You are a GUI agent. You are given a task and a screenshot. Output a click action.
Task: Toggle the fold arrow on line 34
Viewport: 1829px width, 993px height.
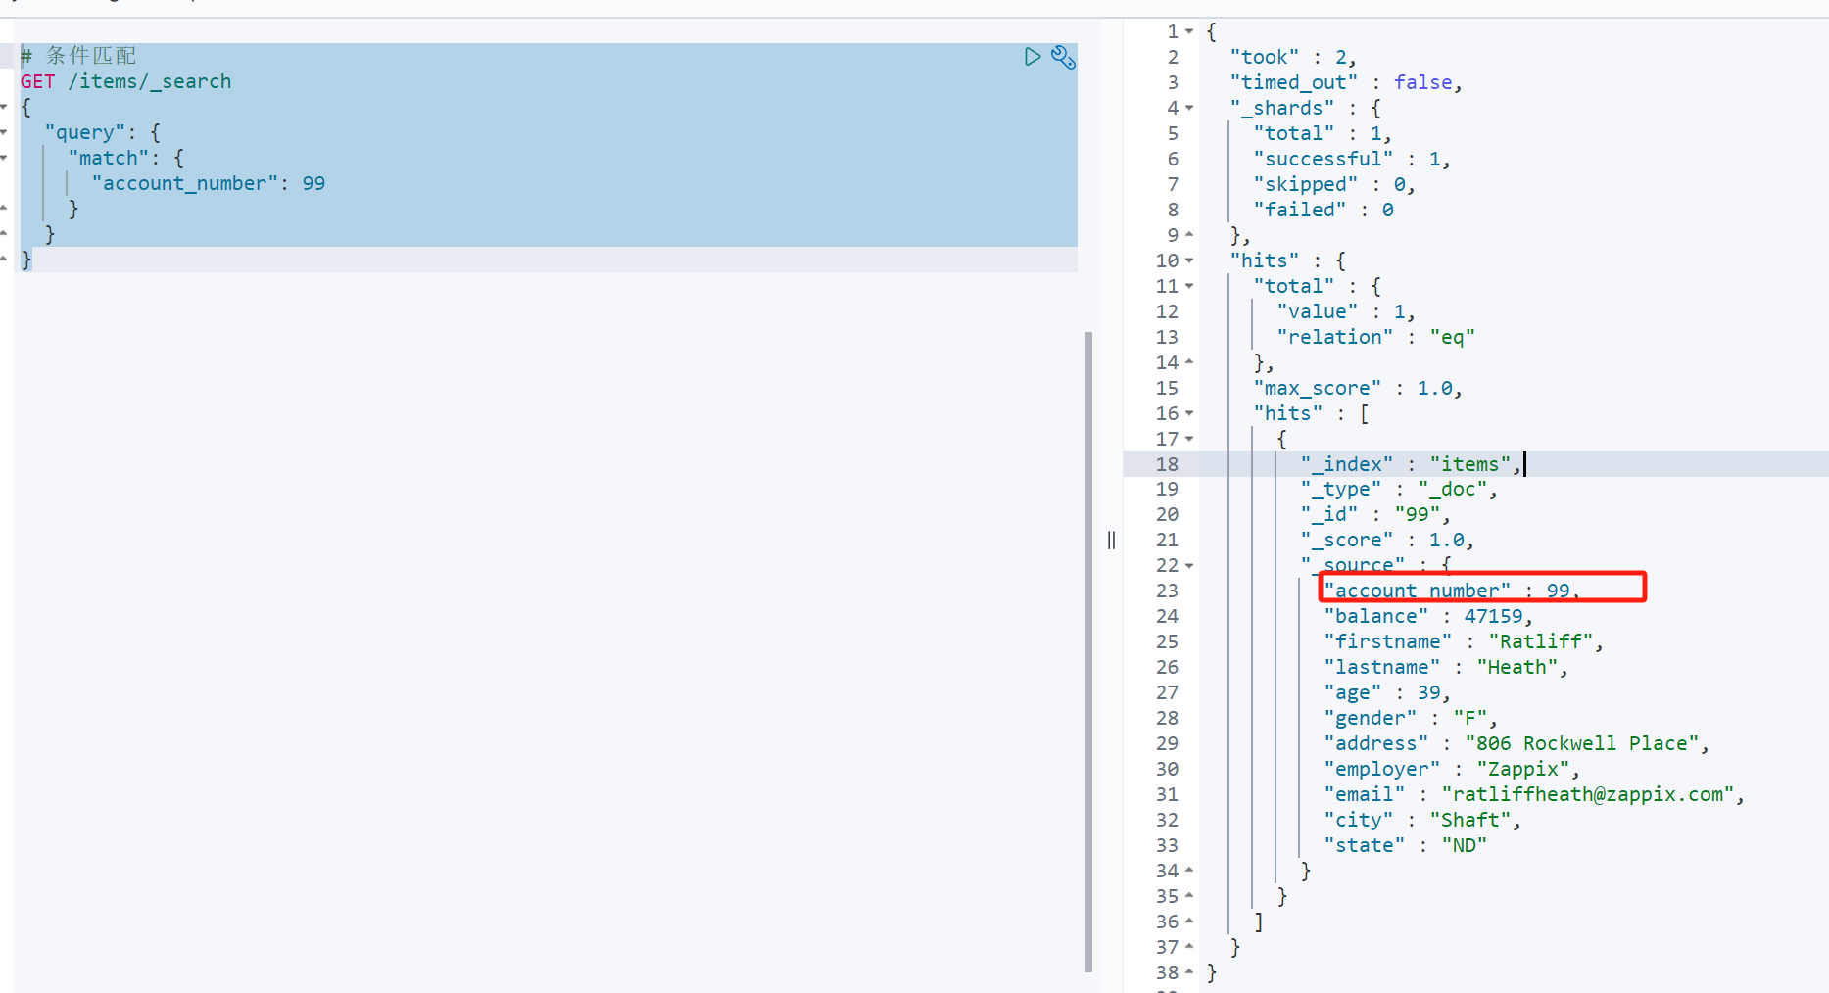1189,871
